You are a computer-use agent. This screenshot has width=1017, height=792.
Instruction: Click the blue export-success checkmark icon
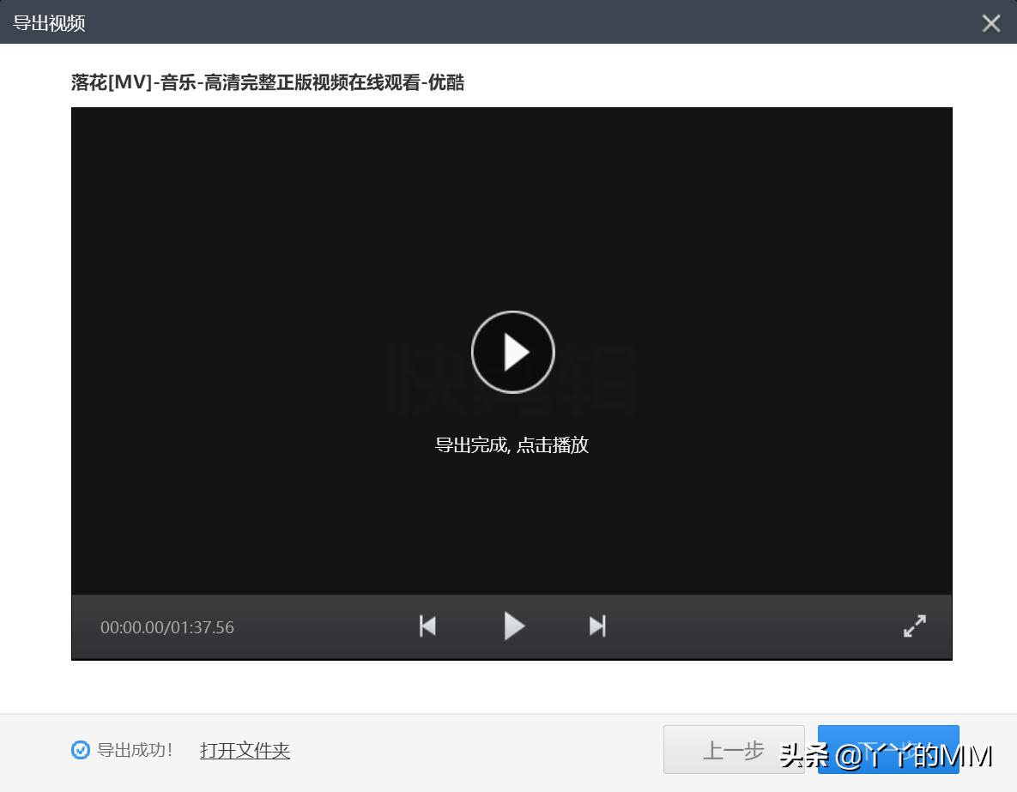point(81,750)
